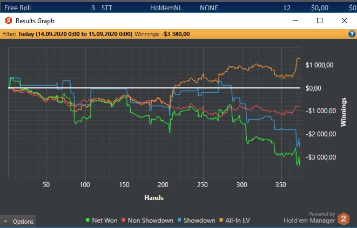The image size is (357, 228).
Task: Click the 150 hands axis tick label
Action: click(124, 184)
